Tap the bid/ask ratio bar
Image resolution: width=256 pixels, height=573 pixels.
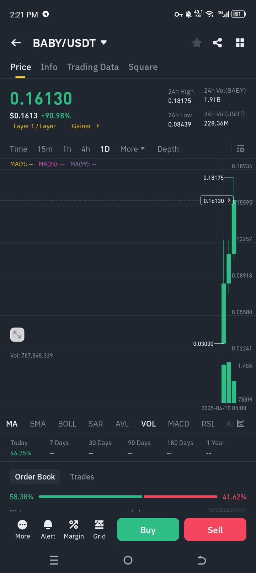[128, 497]
